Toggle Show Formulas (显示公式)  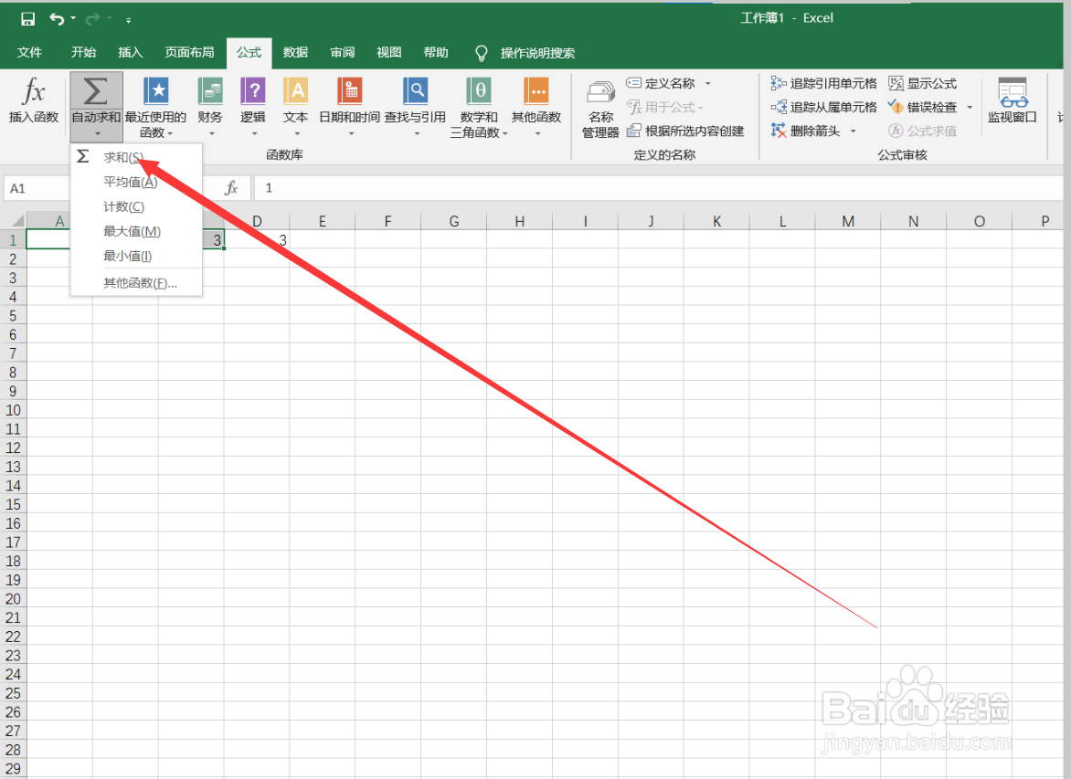922,83
